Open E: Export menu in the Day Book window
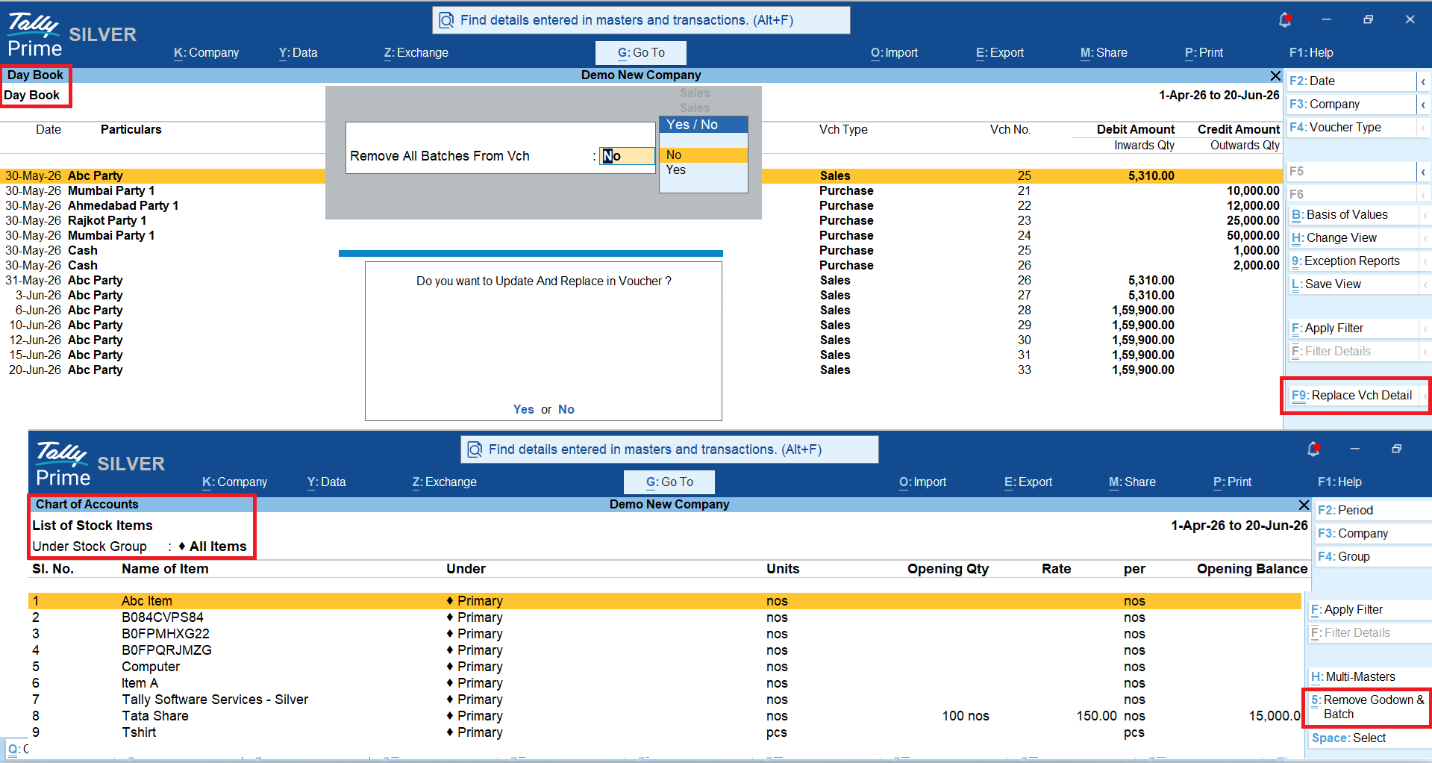Viewport: 1432px width, 763px height. (1000, 53)
